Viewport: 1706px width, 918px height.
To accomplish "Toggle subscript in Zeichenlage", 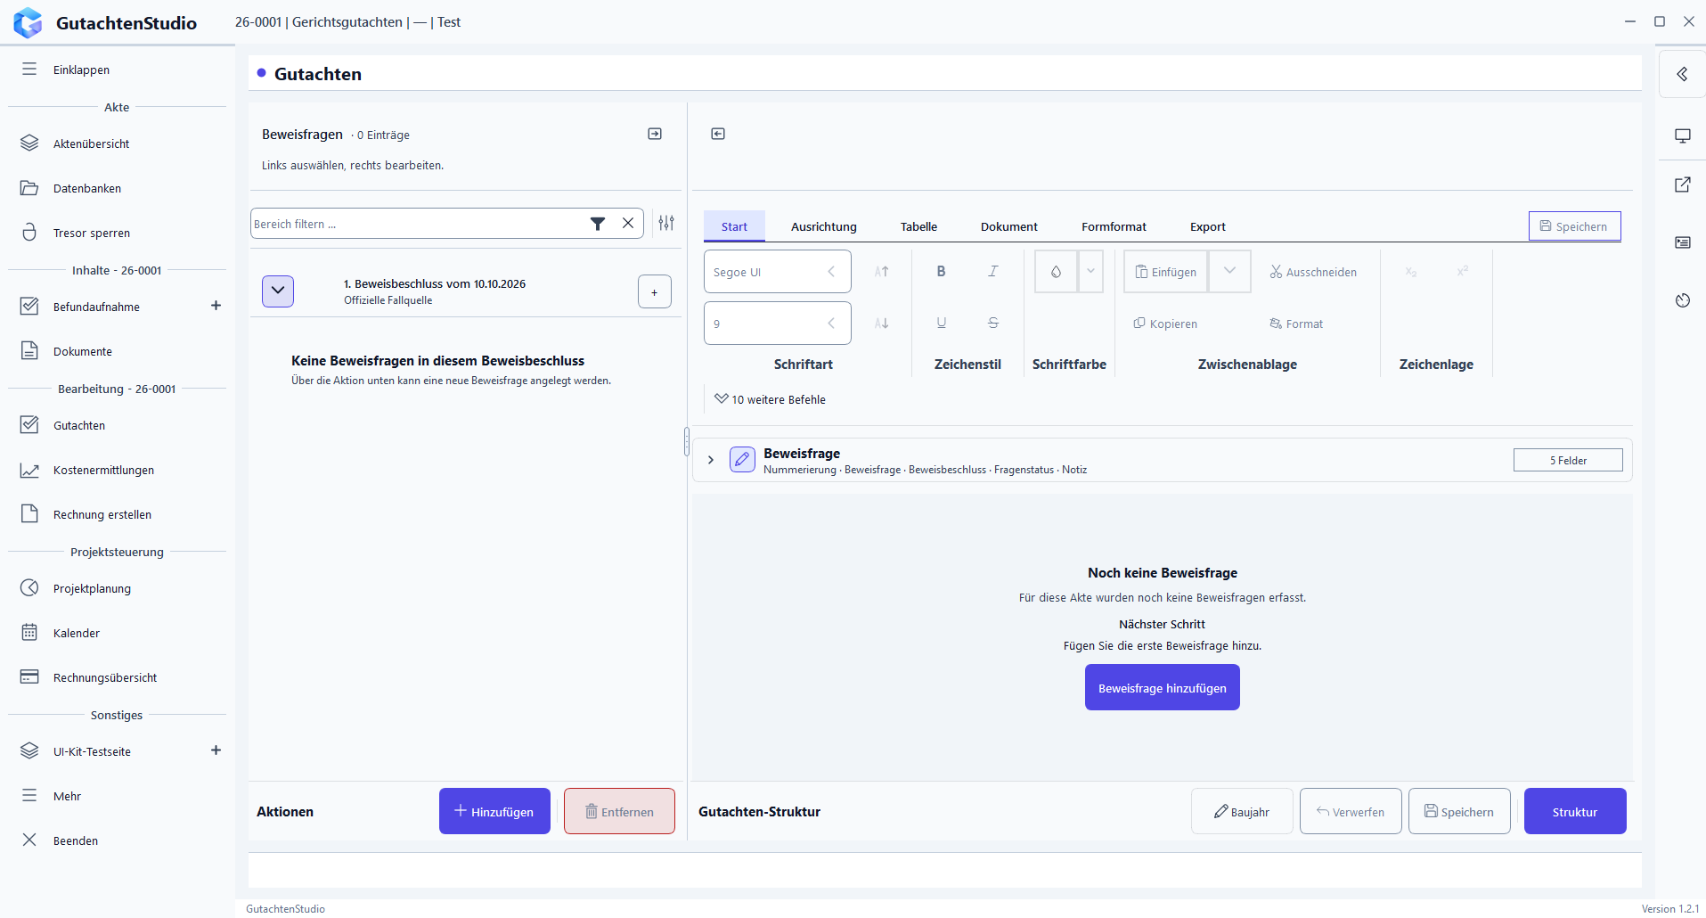I will coord(1411,271).
